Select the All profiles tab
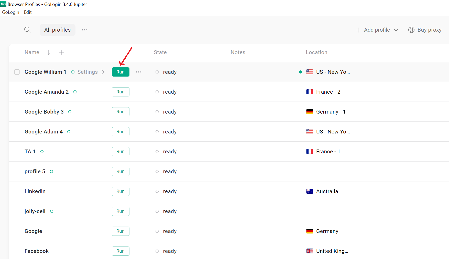This screenshot has height=259, width=449. (x=58, y=30)
